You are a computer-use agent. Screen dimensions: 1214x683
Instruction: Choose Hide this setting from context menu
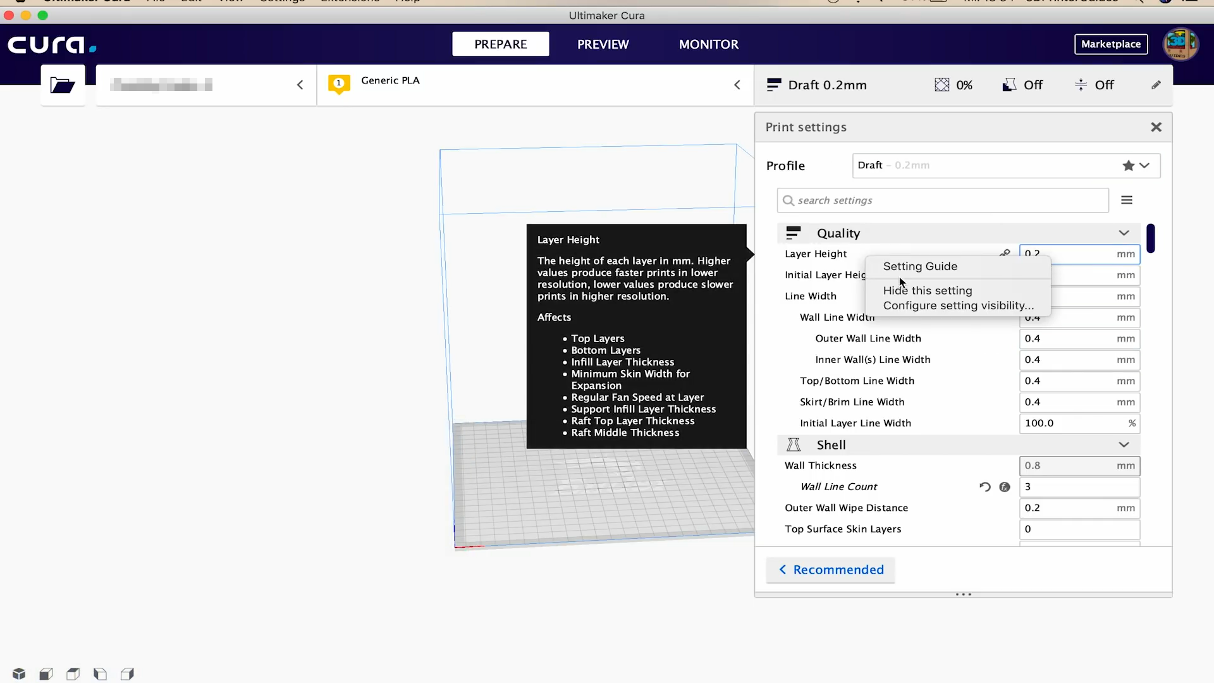[x=928, y=291]
